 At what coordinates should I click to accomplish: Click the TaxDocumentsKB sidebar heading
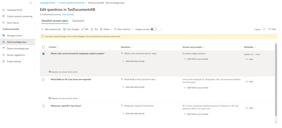[10, 29]
